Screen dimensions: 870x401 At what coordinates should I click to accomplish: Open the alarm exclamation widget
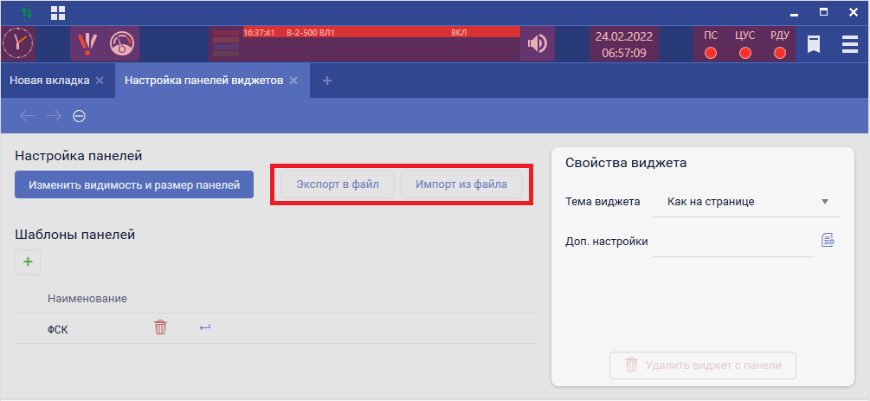pos(87,43)
